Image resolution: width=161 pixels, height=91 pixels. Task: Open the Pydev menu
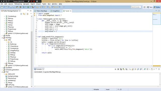click(44, 4)
